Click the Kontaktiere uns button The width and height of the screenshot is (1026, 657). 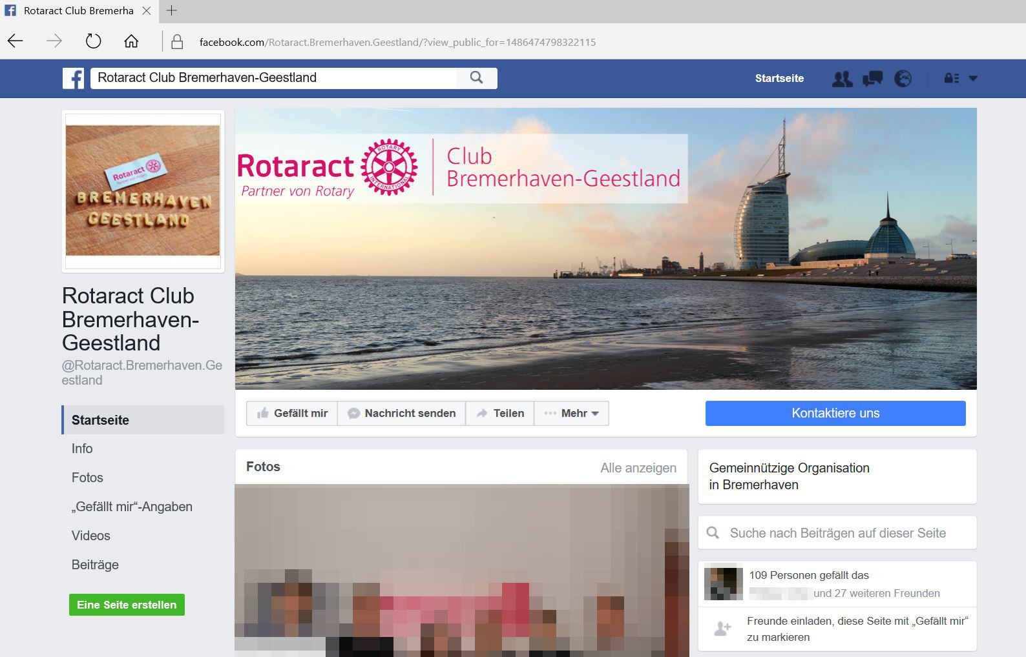(x=835, y=413)
